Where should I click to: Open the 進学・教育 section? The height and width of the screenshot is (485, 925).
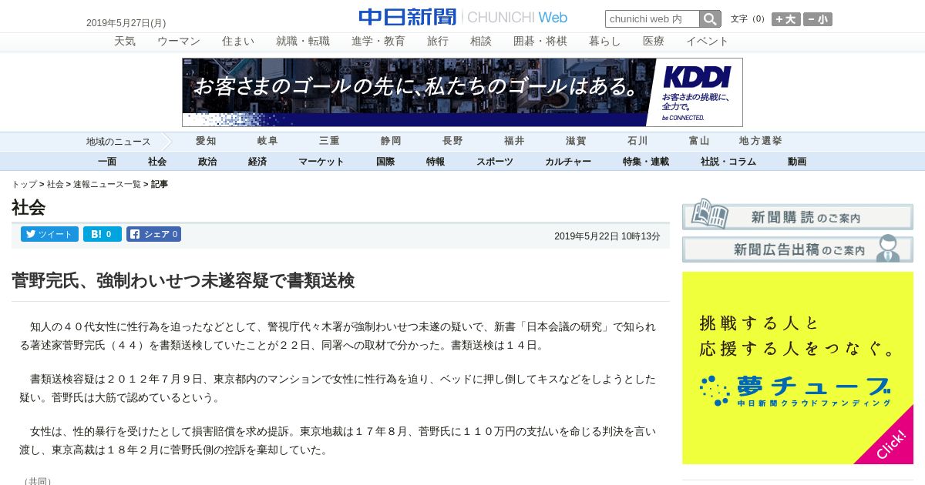click(x=378, y=42)
